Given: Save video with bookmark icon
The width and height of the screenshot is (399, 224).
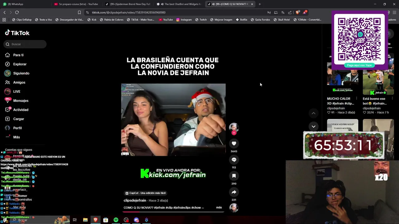Looking at the screenshot, I should tap(234, 176).
